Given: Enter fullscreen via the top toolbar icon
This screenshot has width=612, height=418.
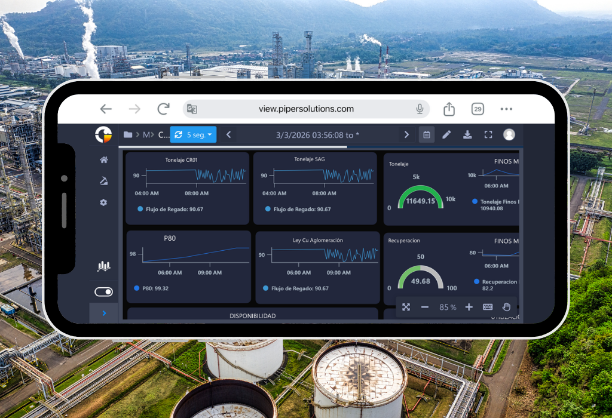Looking at the screenshot, I should tap(488, 135).
